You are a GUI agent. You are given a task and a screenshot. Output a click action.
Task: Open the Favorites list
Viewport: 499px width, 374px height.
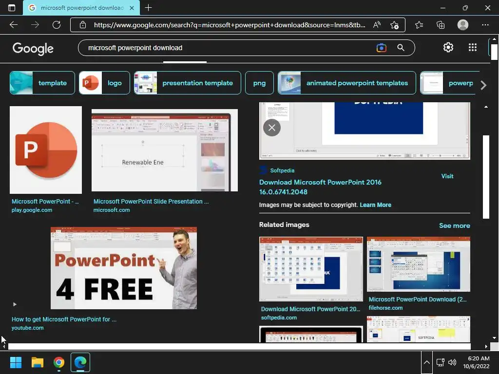coord(419,25)
